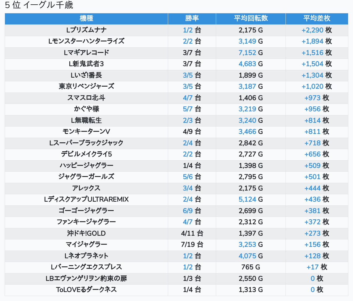Select the ToLOVEるダークネス machine name
The height and width of the screenshot is (301, 353).
[x=86, y=290]
